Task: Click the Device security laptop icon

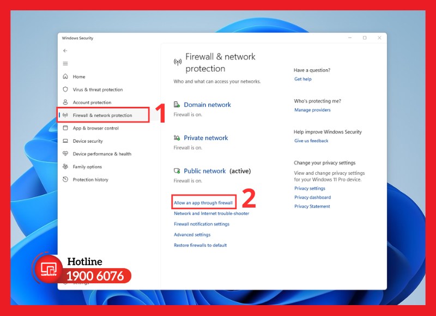Action: coord(65,141)
